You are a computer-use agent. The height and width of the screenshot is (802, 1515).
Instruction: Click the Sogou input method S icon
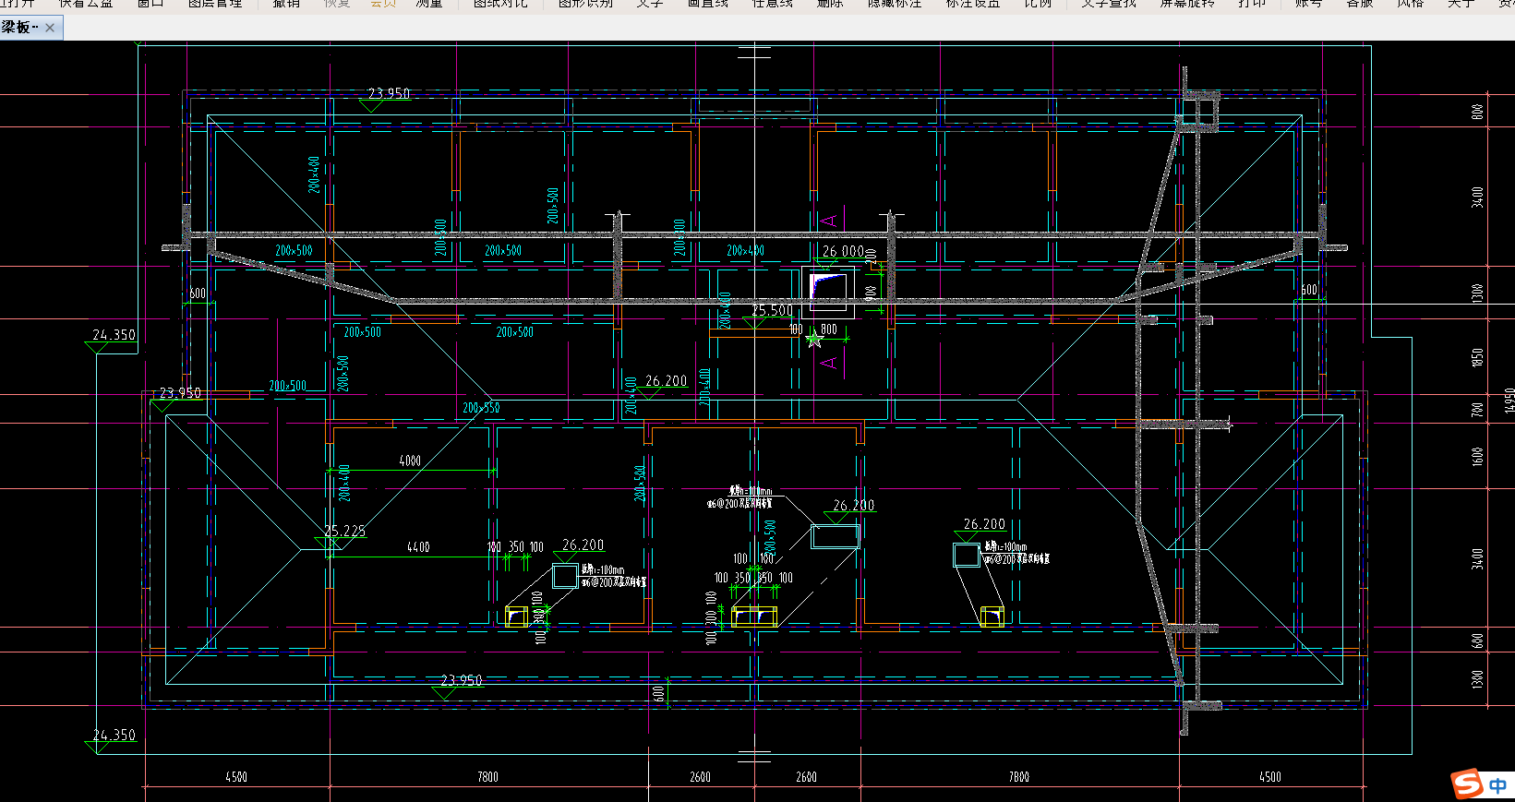tap(1467, 784)
